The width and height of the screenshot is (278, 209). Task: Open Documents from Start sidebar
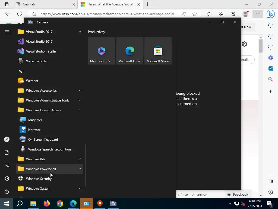(x=7, y=152)
